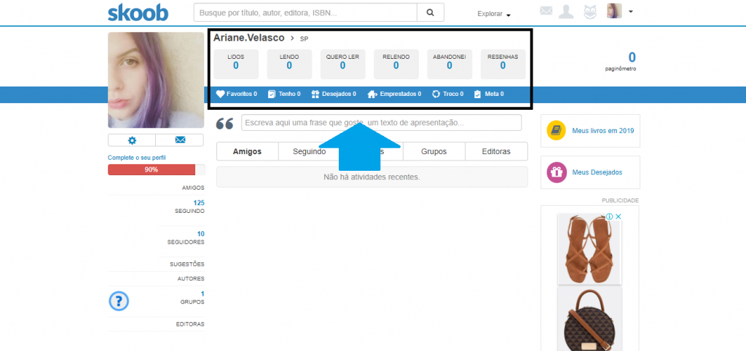Click the owl notifications icon
The width and height of the screenshot is (746, 351).
590,12
